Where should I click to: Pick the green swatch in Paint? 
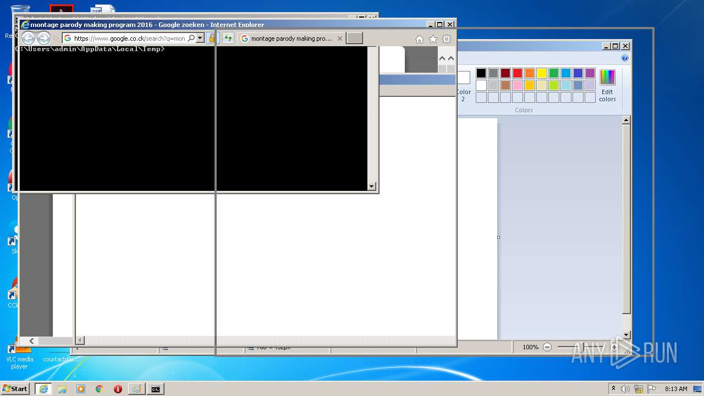pyautogui.click(x=554, y=73)
